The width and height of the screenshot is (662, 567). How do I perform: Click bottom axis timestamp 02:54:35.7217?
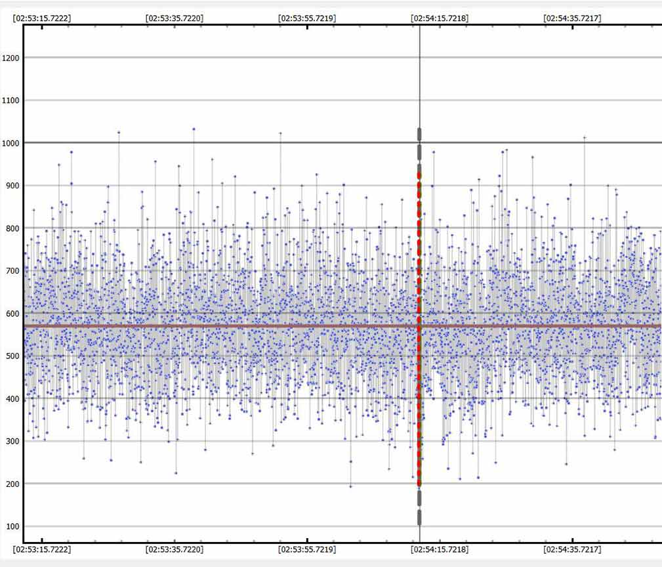[x=572, y=549]
